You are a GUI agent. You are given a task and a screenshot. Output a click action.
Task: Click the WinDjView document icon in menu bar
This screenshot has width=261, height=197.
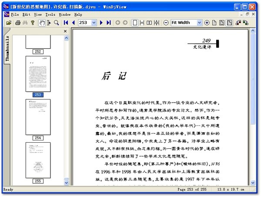tap(7, 14)
